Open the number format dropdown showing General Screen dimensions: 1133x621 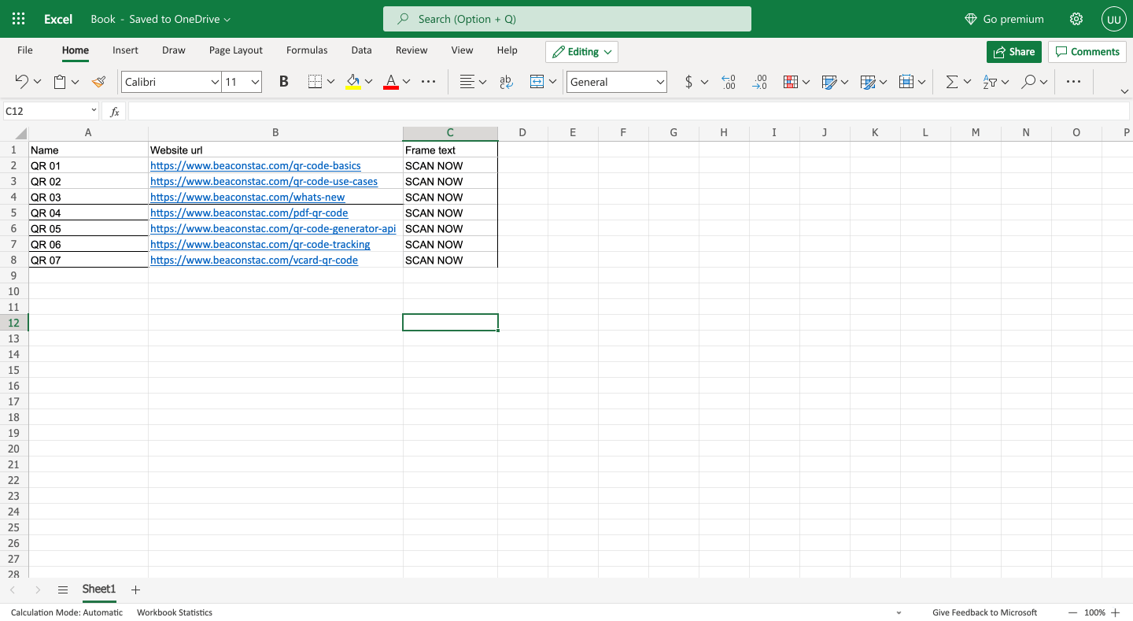(x=616, y=81)
